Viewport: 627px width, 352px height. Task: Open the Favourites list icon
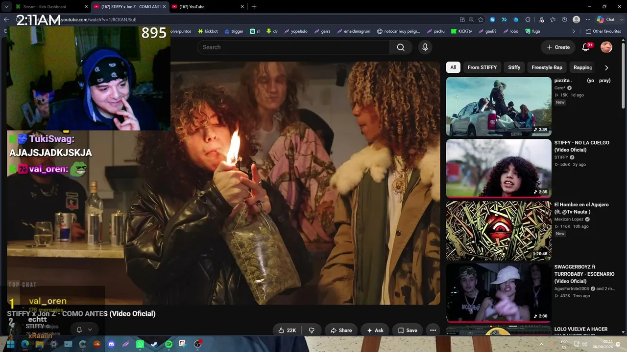point(553,20)
